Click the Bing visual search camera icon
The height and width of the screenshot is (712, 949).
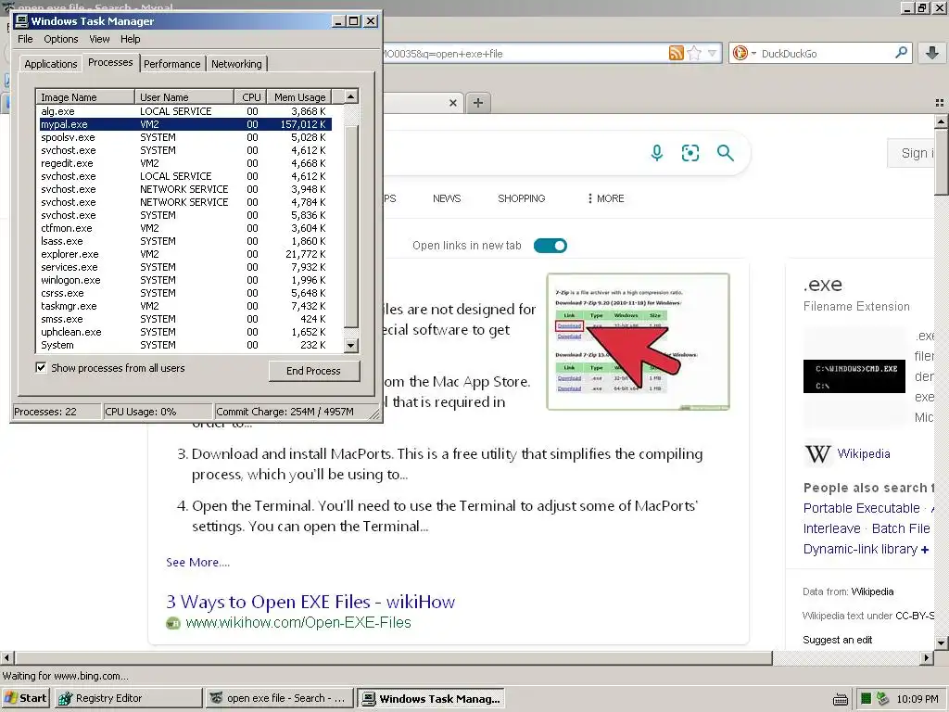690,153
